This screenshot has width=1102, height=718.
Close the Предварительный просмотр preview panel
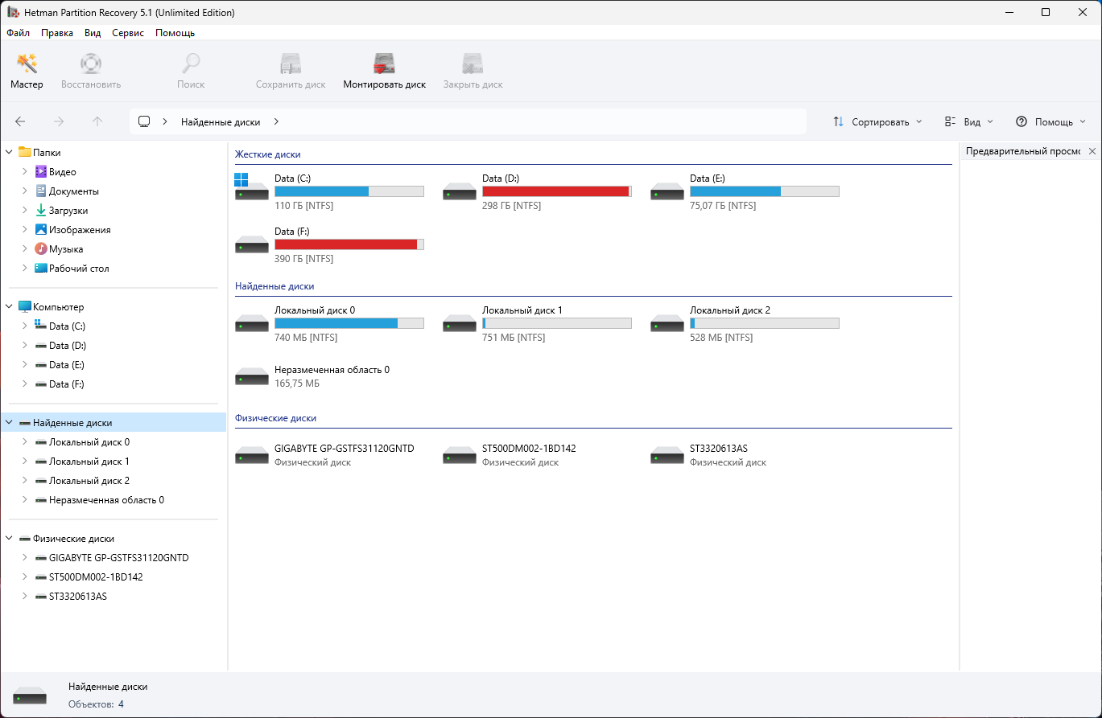[1092, 151]
